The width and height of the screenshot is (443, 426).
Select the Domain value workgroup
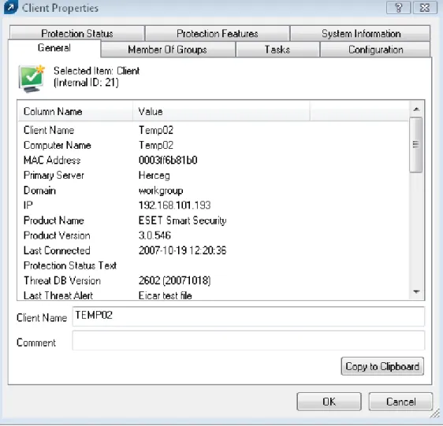tap(161, 191)
